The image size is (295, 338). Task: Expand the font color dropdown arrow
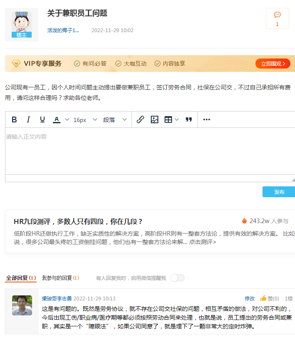tap(67, 119)
